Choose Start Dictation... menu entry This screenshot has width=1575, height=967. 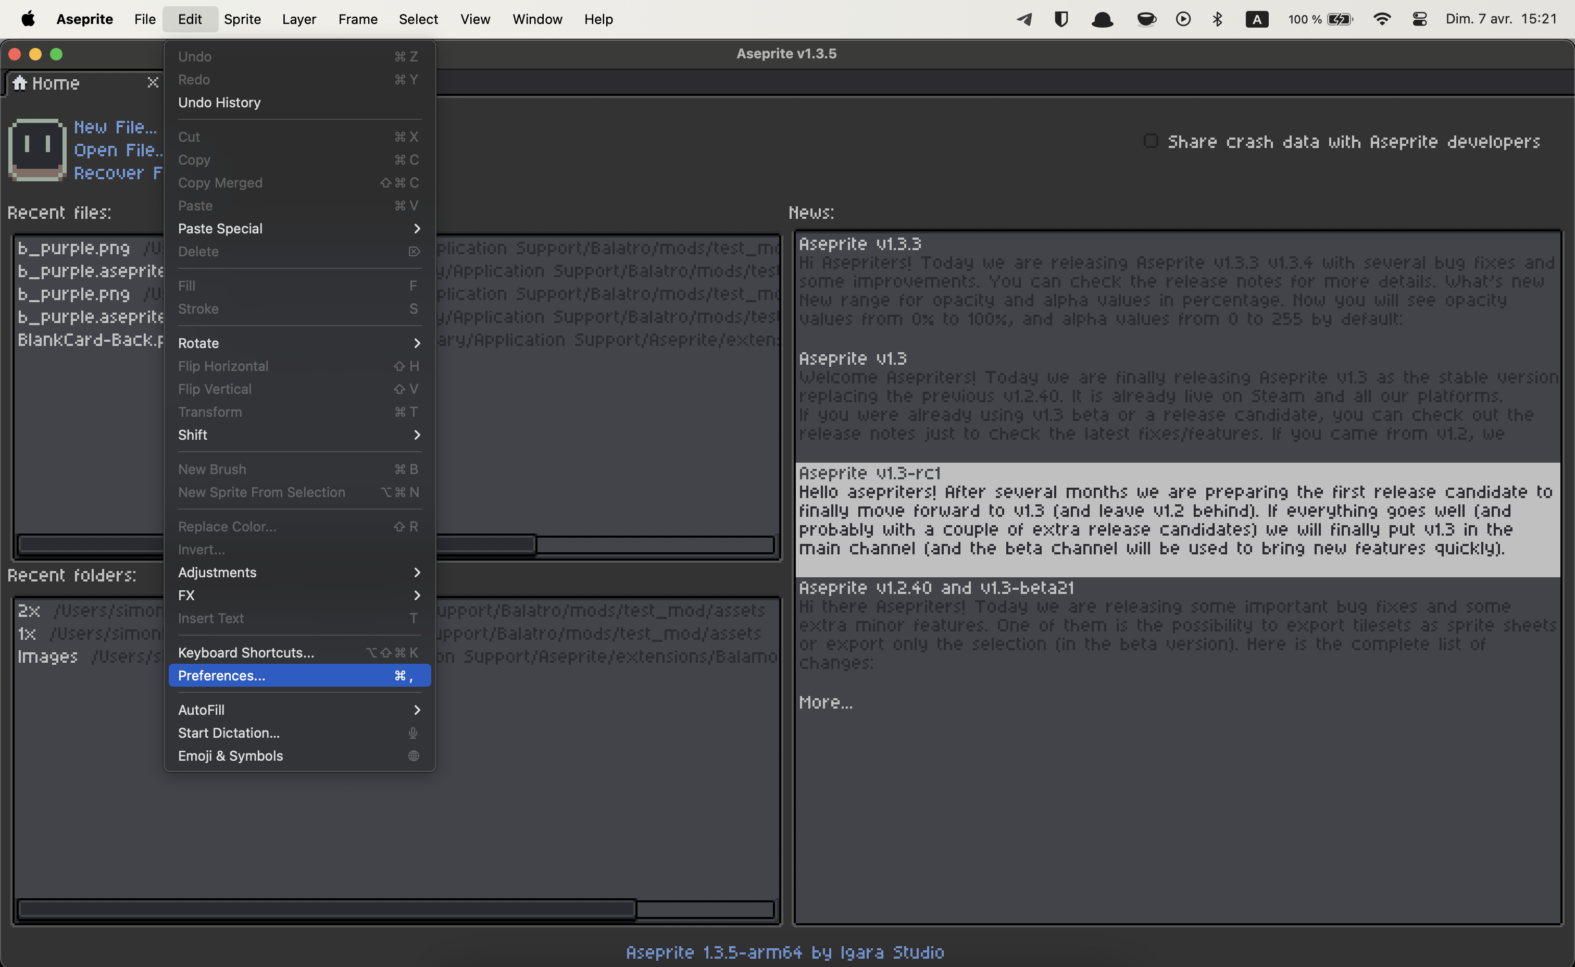299,733
